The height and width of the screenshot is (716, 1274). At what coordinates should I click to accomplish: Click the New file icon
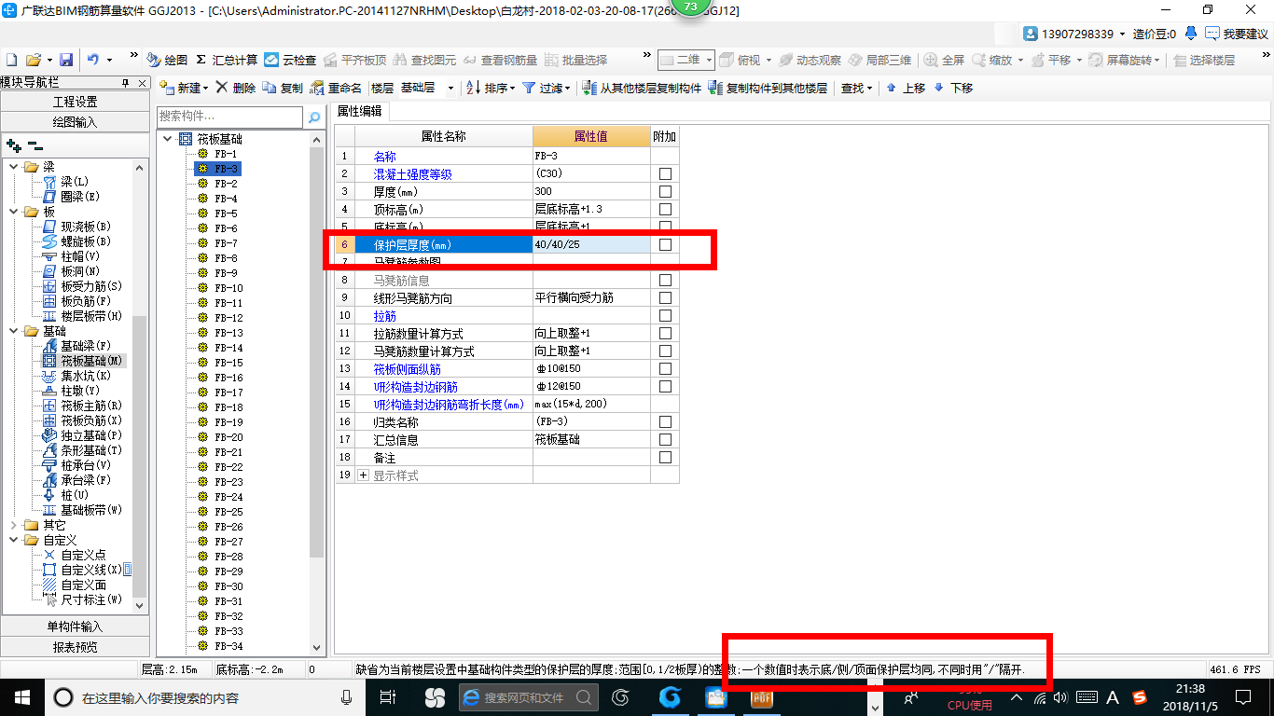pos(11,60)
